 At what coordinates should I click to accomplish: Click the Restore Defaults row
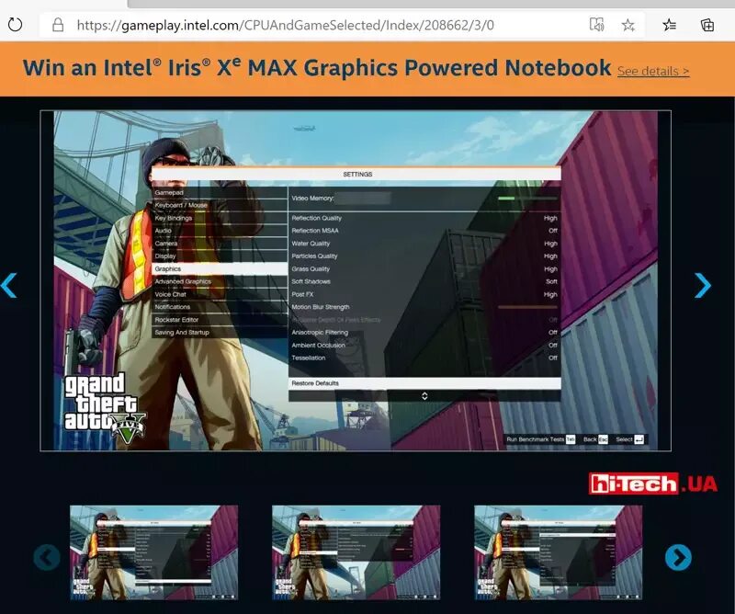click(424, 383)
